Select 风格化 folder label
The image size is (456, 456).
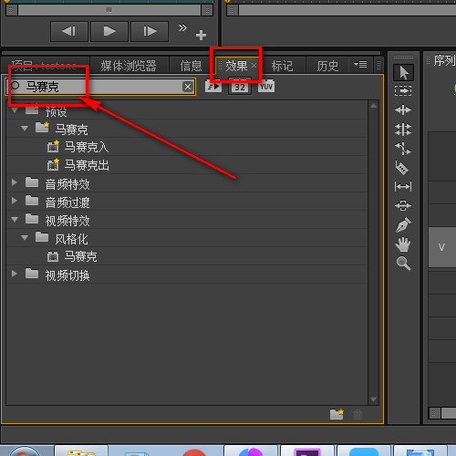pyautogui.click(x=71, y=239)
